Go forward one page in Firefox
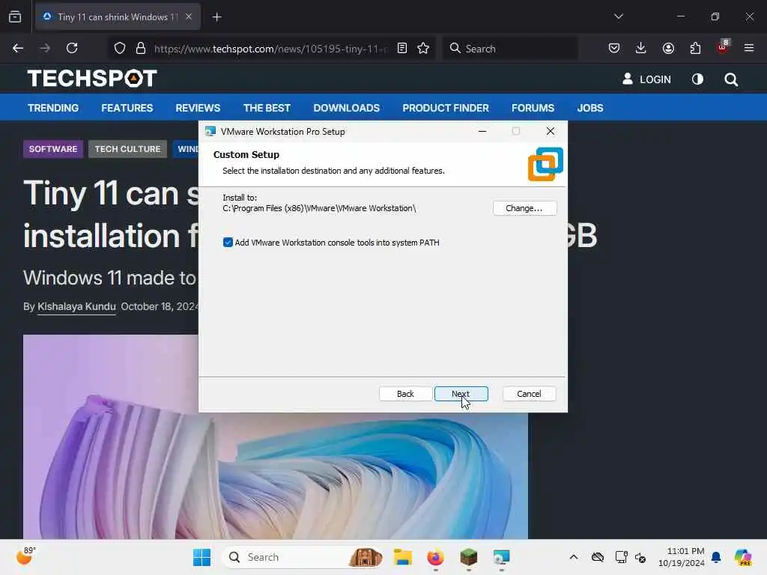767x575 pixels. (x=45, y=48)
